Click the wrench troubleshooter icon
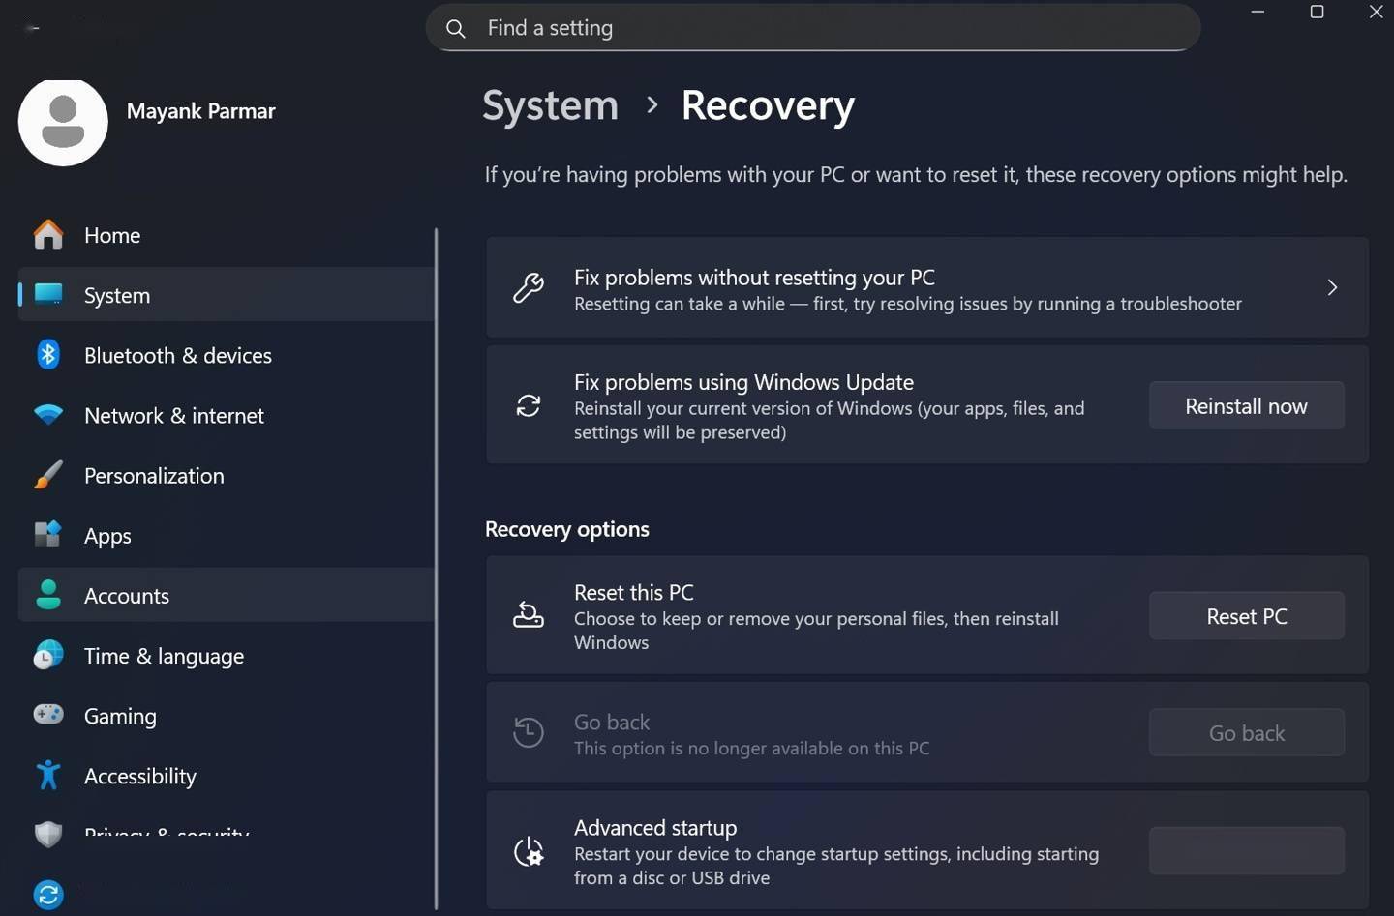1394x916 pixels. (x=529, y=288)
